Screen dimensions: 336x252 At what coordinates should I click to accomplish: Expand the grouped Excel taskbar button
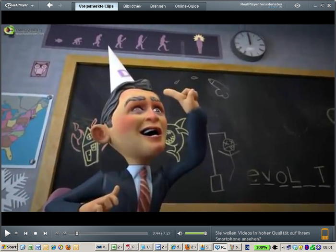coord(117,247)
